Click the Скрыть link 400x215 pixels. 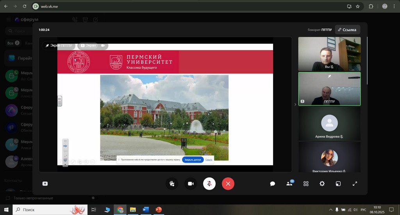tap(209, 159)
